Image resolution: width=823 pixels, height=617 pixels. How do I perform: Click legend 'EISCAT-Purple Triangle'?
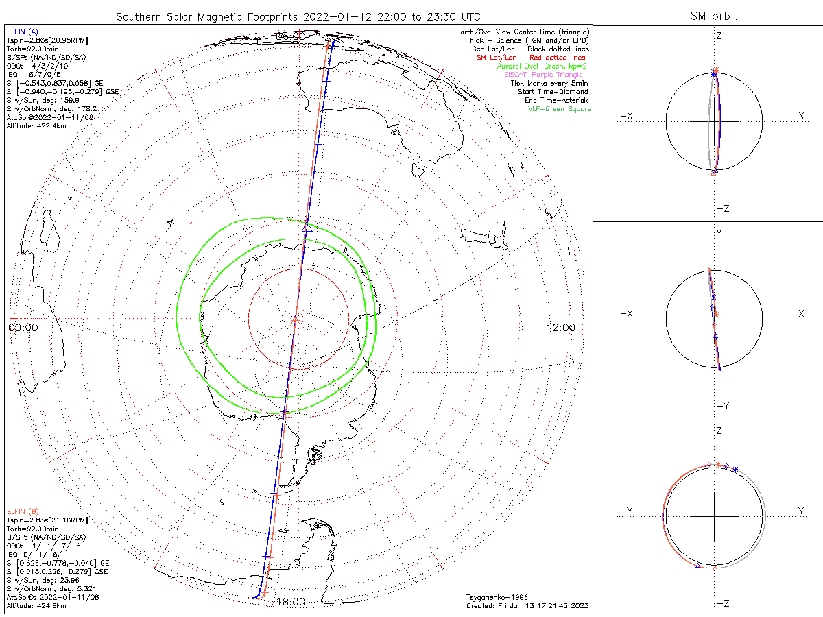point(544,75)
